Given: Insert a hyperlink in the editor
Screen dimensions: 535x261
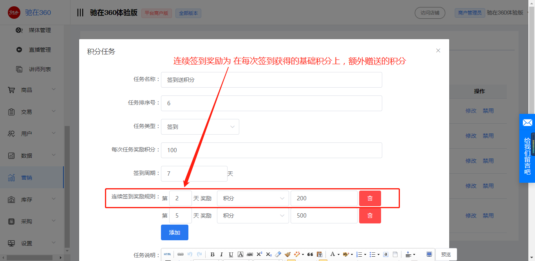Looking at the screenshot, I should click(181, 254).
